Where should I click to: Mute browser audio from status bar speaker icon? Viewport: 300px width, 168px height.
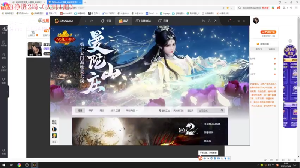point(283,160)
